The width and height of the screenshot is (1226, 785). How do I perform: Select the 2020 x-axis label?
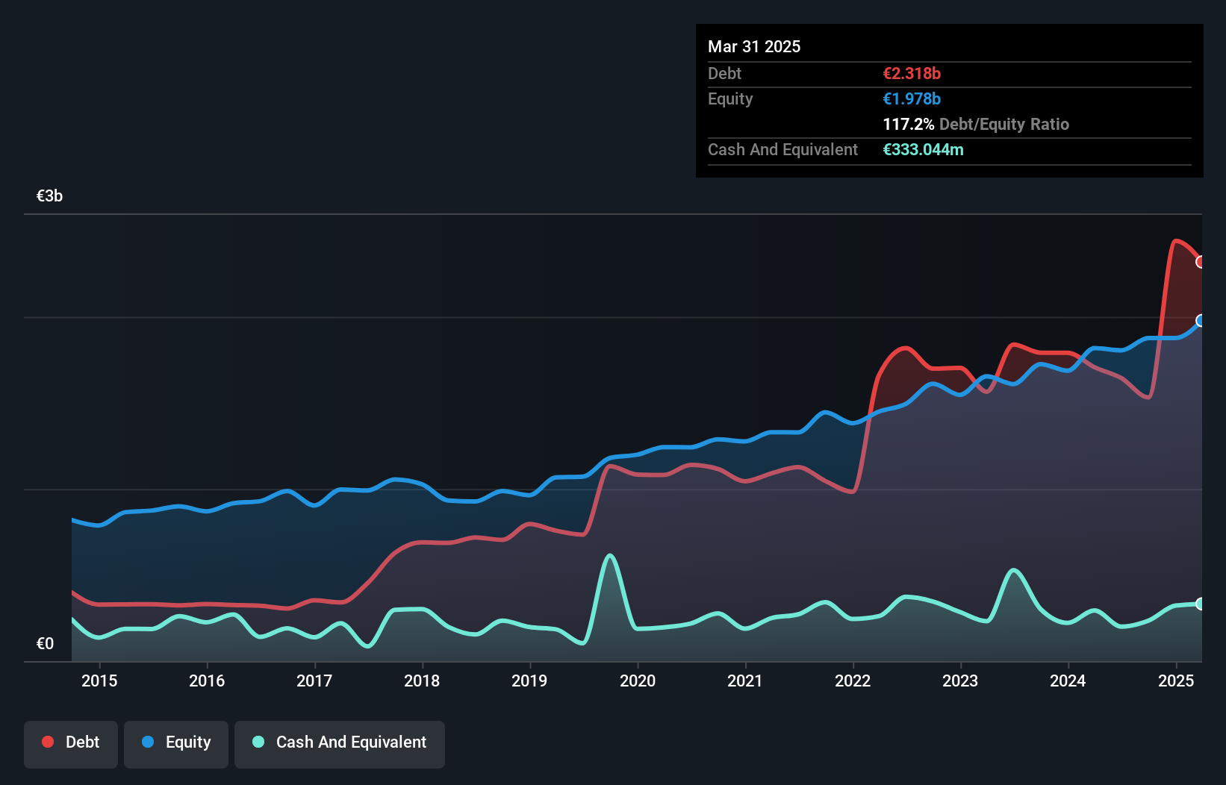pos(638,681)
